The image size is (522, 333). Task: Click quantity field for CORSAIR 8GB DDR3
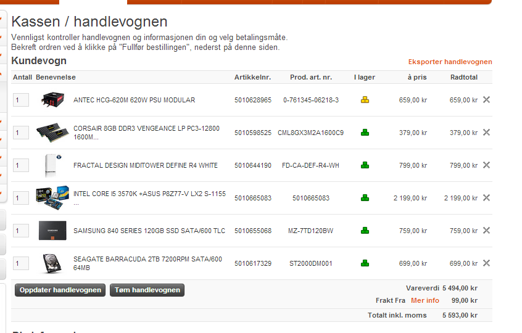20,133
